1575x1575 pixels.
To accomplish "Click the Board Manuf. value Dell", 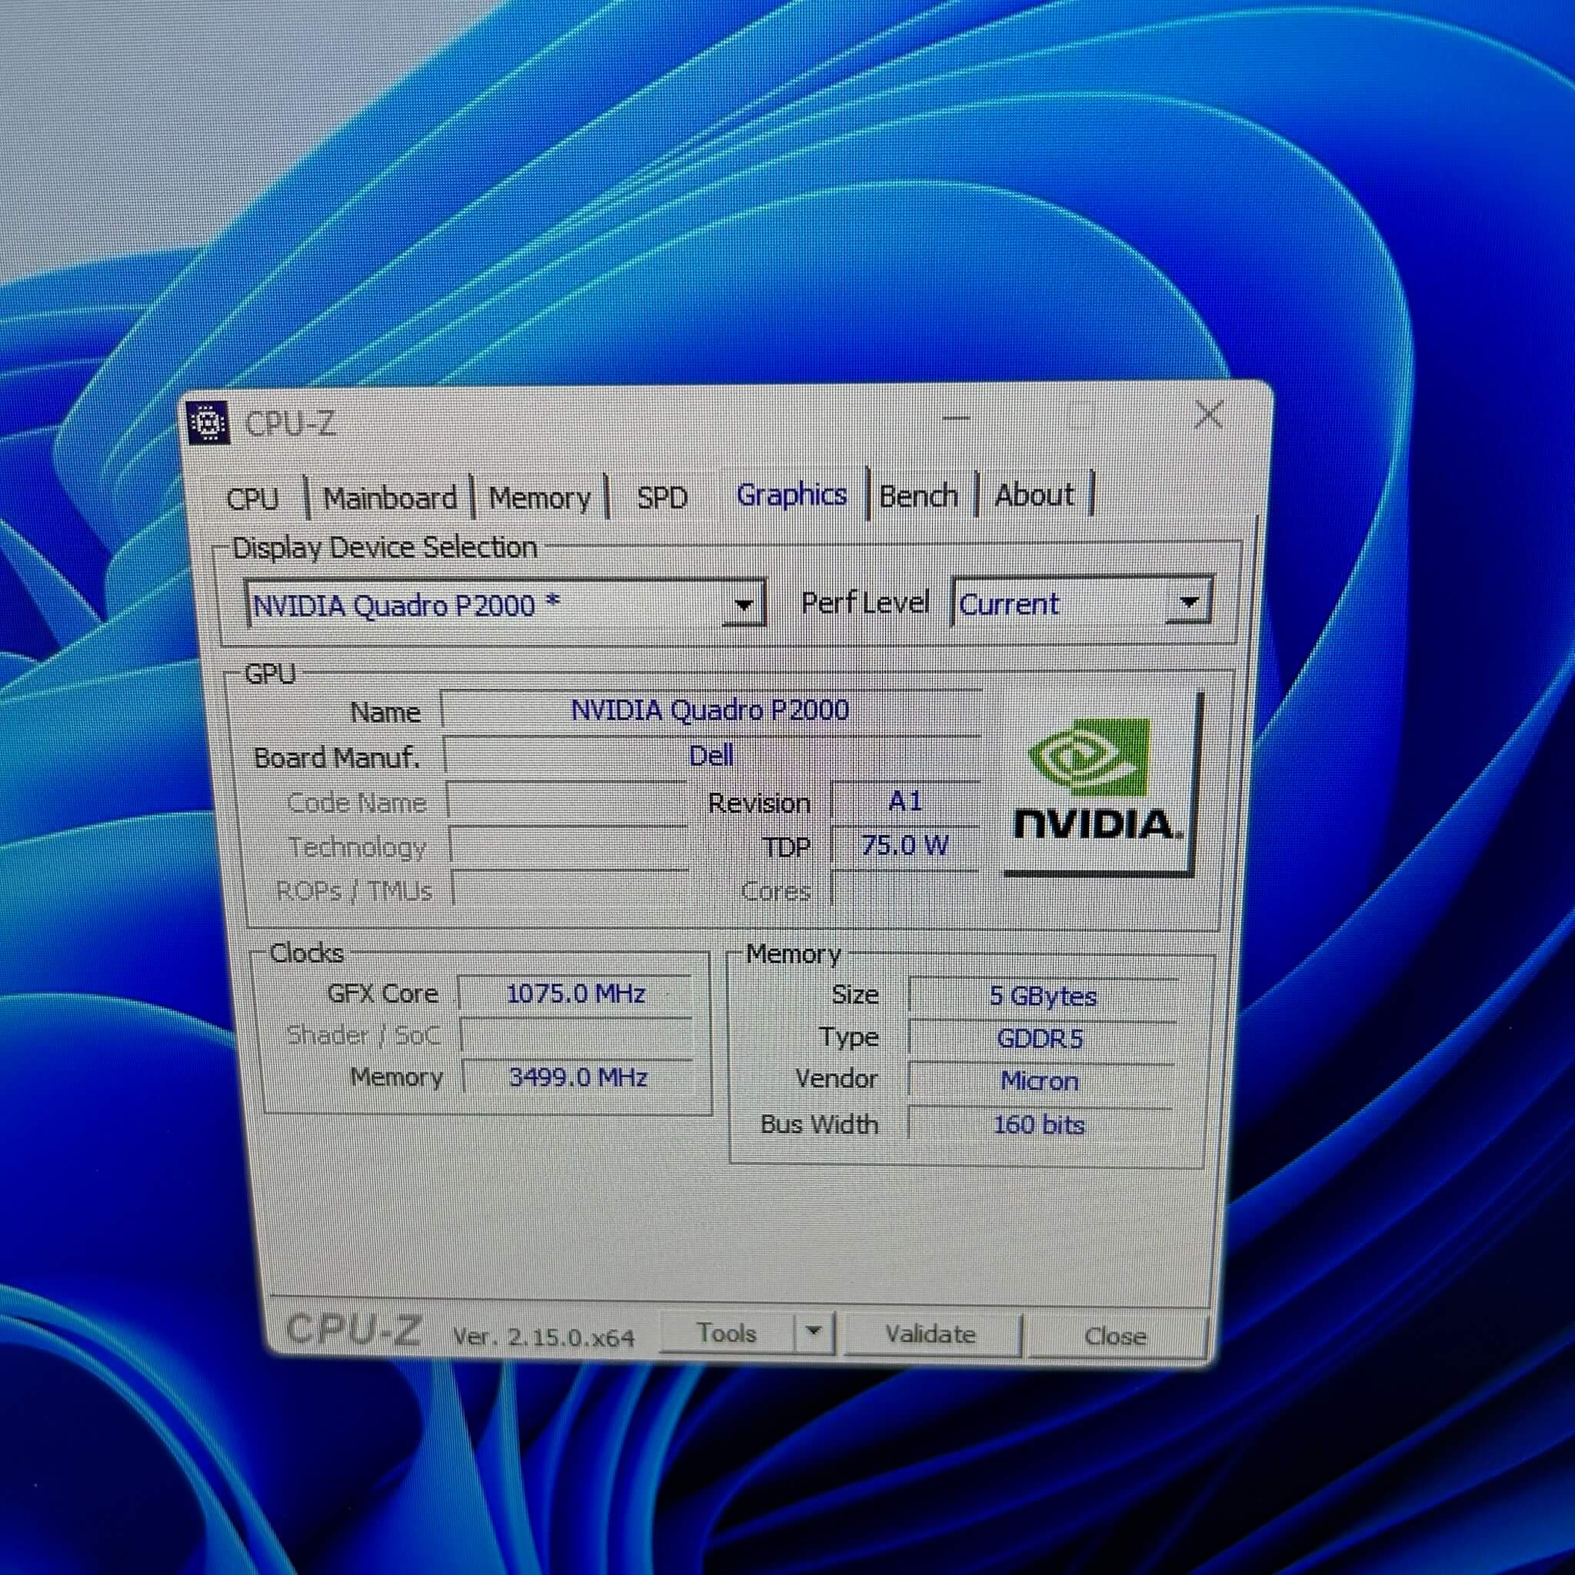I will tap(711, 756).
